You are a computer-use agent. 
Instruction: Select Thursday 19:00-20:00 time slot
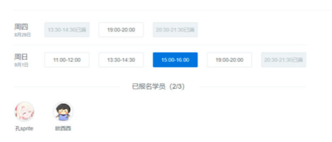pyautogui.click(x=121, y=30)
